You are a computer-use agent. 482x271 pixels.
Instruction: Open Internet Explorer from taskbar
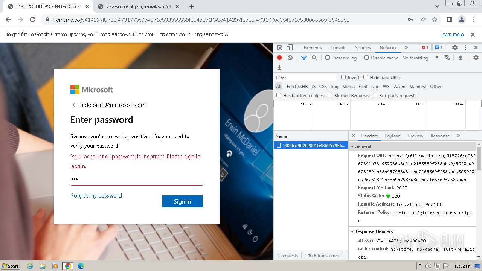(x=30, y=266)
